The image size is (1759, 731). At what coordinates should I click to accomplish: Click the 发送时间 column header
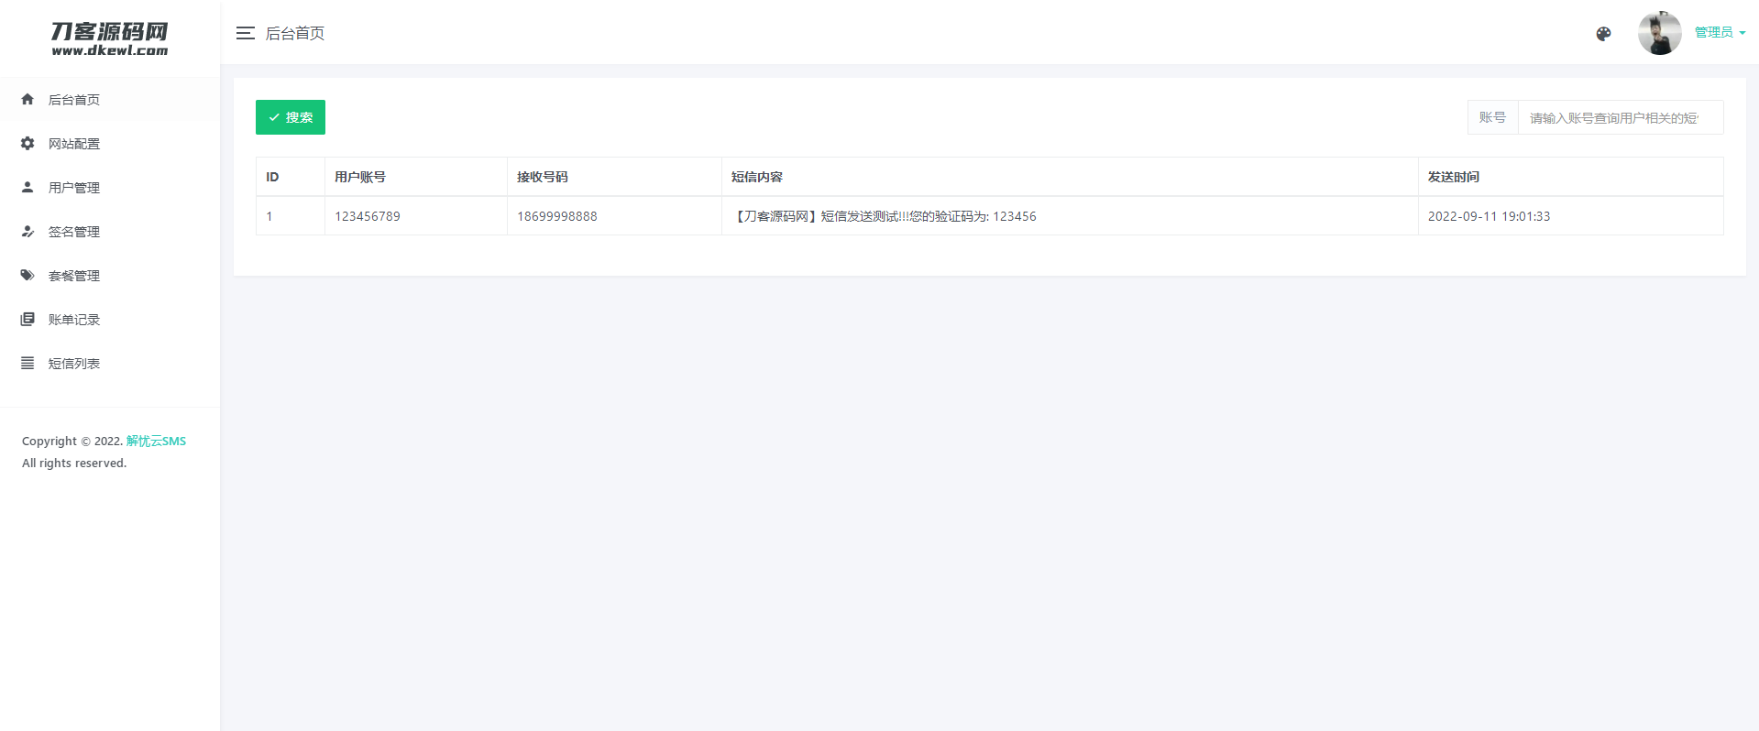1454,177
